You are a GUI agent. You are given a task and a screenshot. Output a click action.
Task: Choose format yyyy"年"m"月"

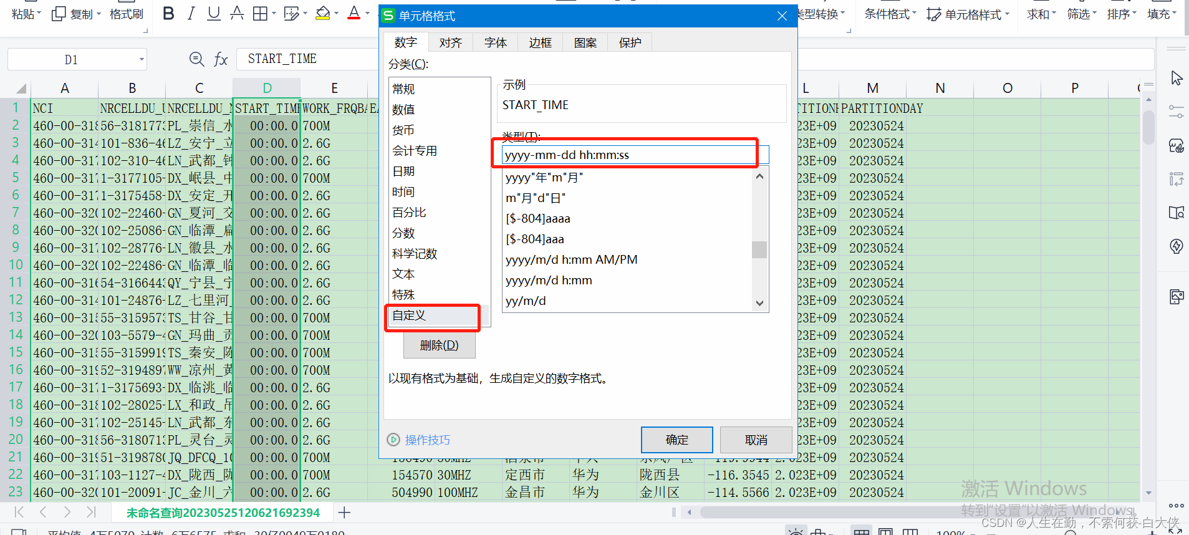627,178
